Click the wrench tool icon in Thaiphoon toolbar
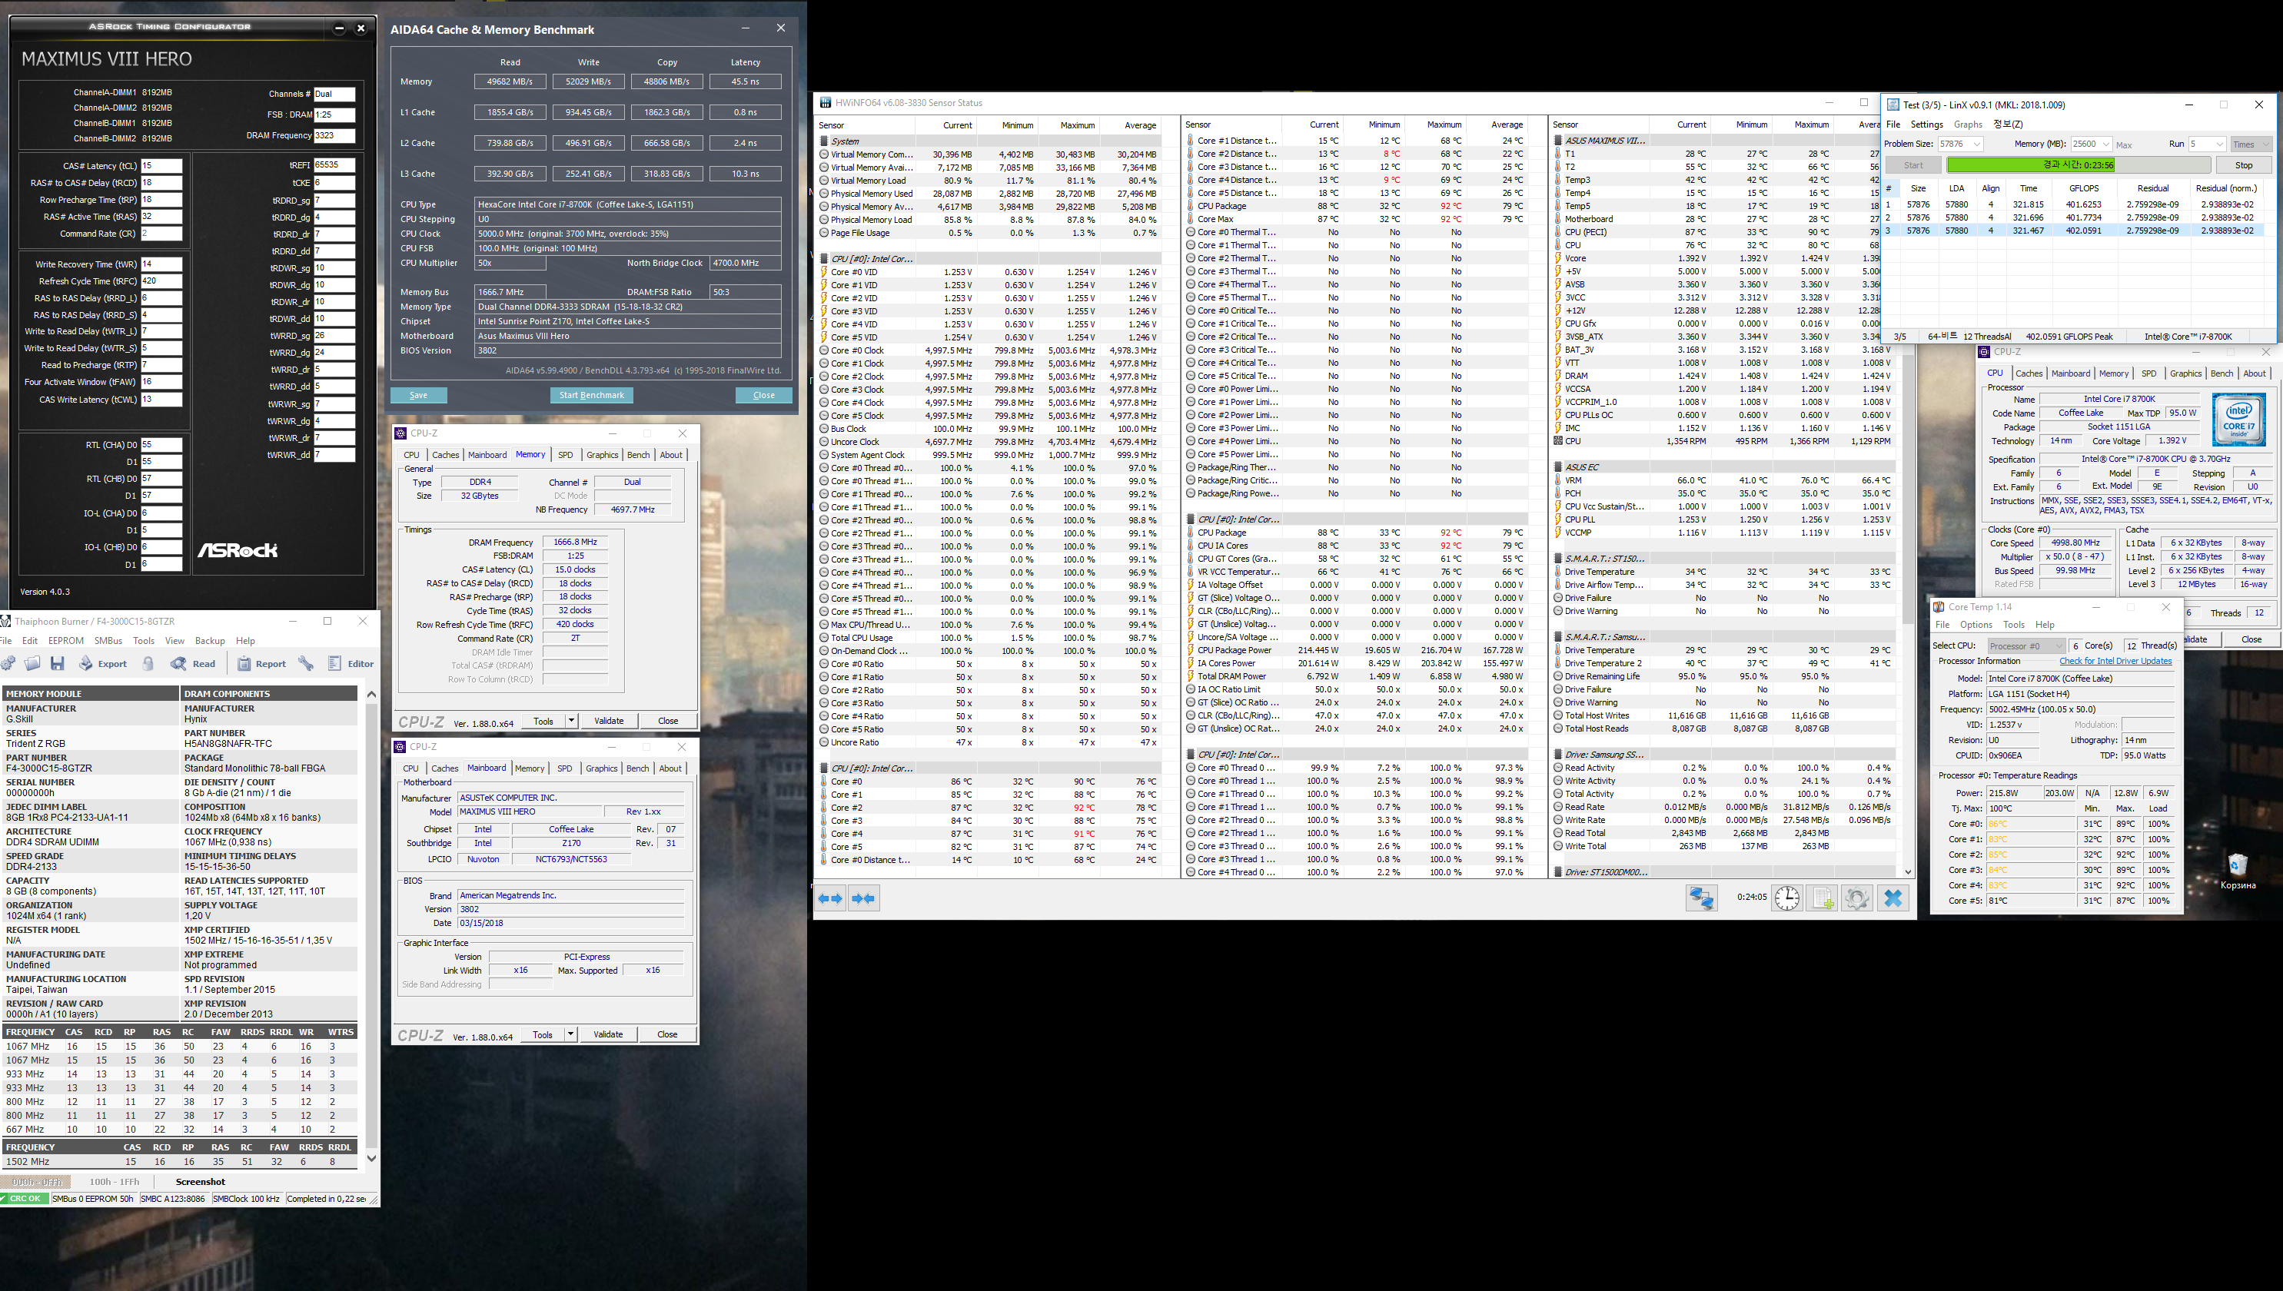Screen dimensions: 2283x1291 pyautogui.click(x=306, y=663)
